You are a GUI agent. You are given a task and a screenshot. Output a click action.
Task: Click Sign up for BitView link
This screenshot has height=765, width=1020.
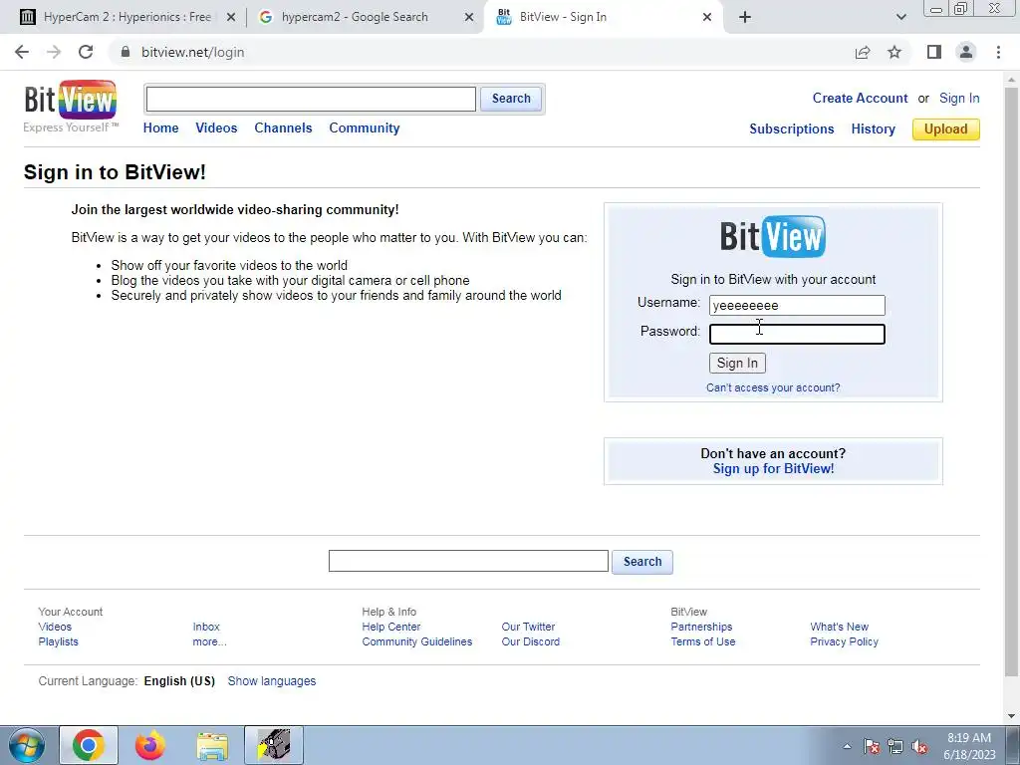(773, 469)
